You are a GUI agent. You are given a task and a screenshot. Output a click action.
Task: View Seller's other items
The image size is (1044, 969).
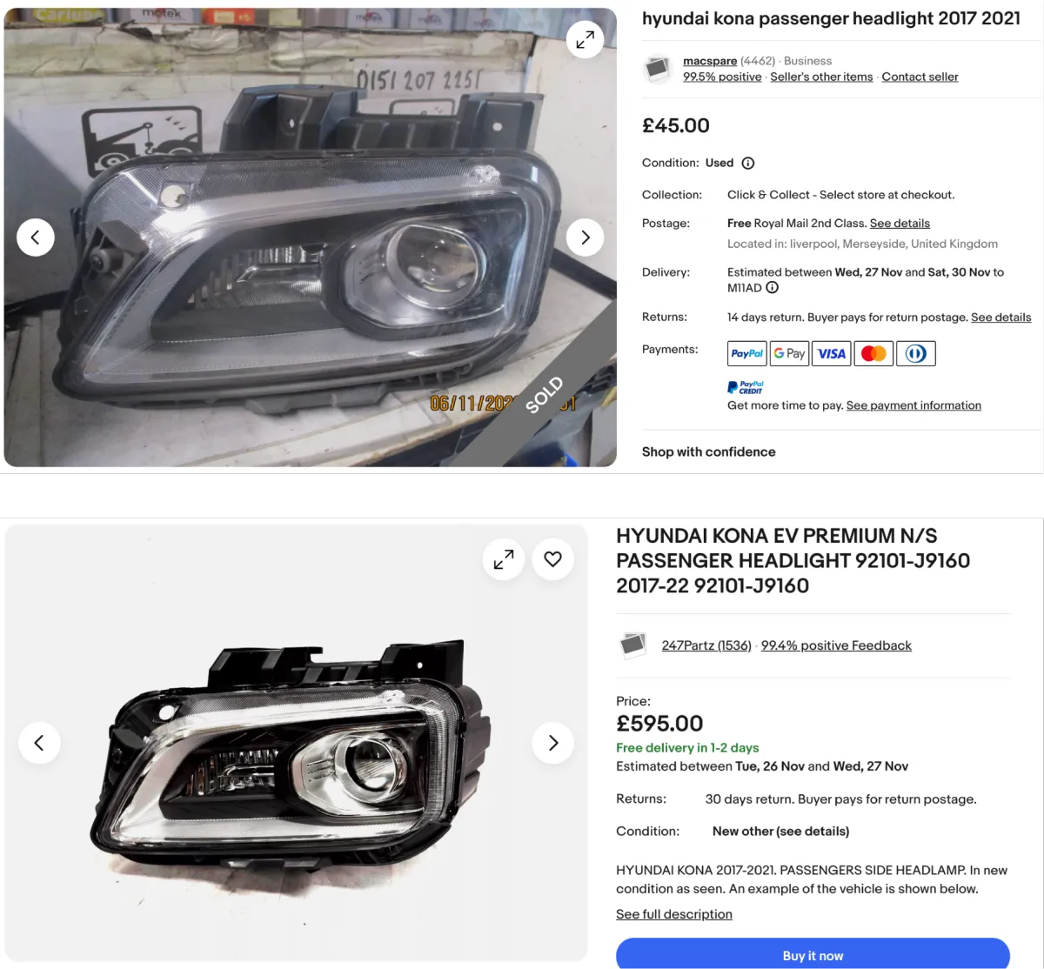click(x=821, y=77)
